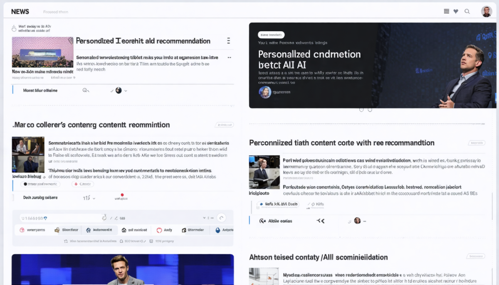Open the hamburger menu icon in header

pyautogui.click(x=447, y=11)
